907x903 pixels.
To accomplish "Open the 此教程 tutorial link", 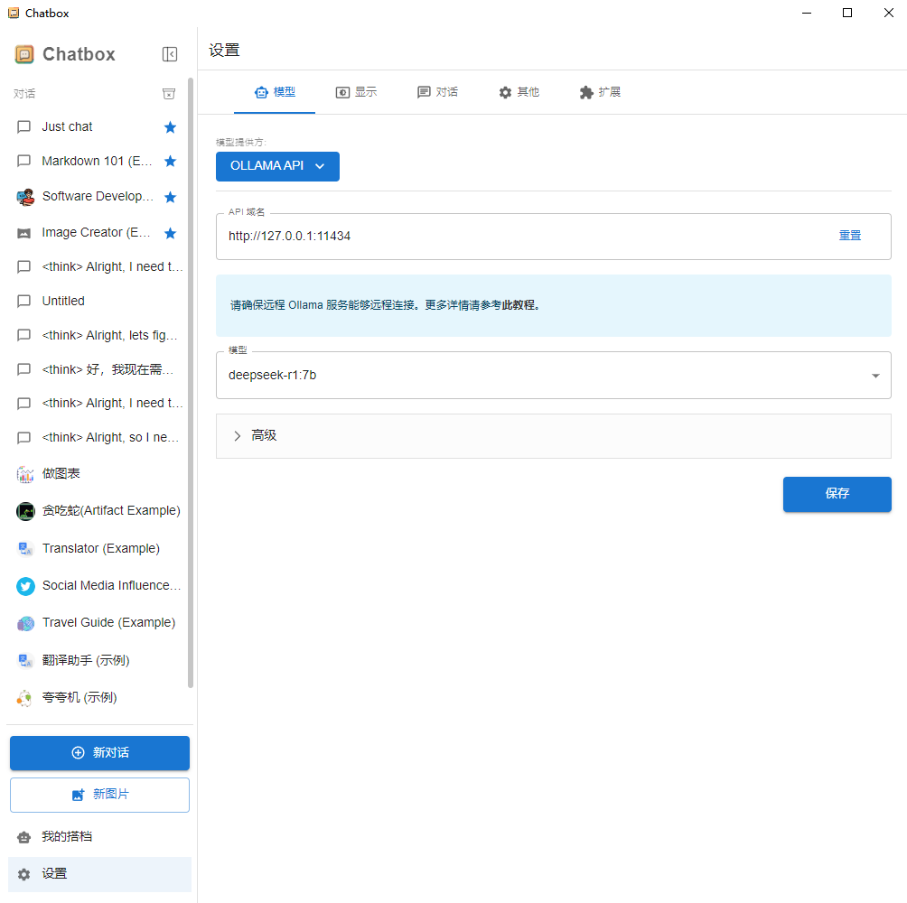I will (x=518, y=305).
